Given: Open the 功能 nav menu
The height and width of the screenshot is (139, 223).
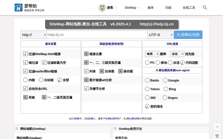Looking at the screenshot, I should [168, 8].
